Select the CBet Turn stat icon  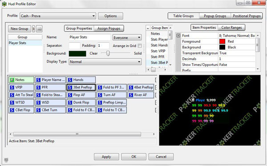click(x=38, y=110)
